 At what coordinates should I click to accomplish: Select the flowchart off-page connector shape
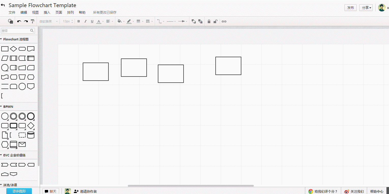pos(31,86)
